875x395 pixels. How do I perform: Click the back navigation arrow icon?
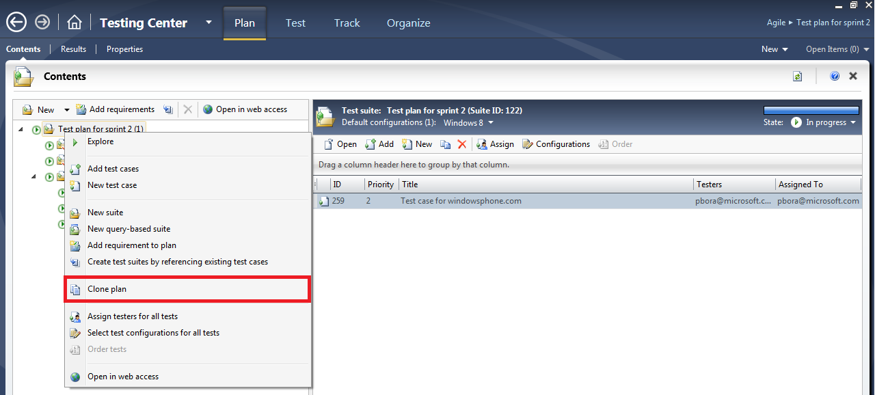tap(16, 23)
